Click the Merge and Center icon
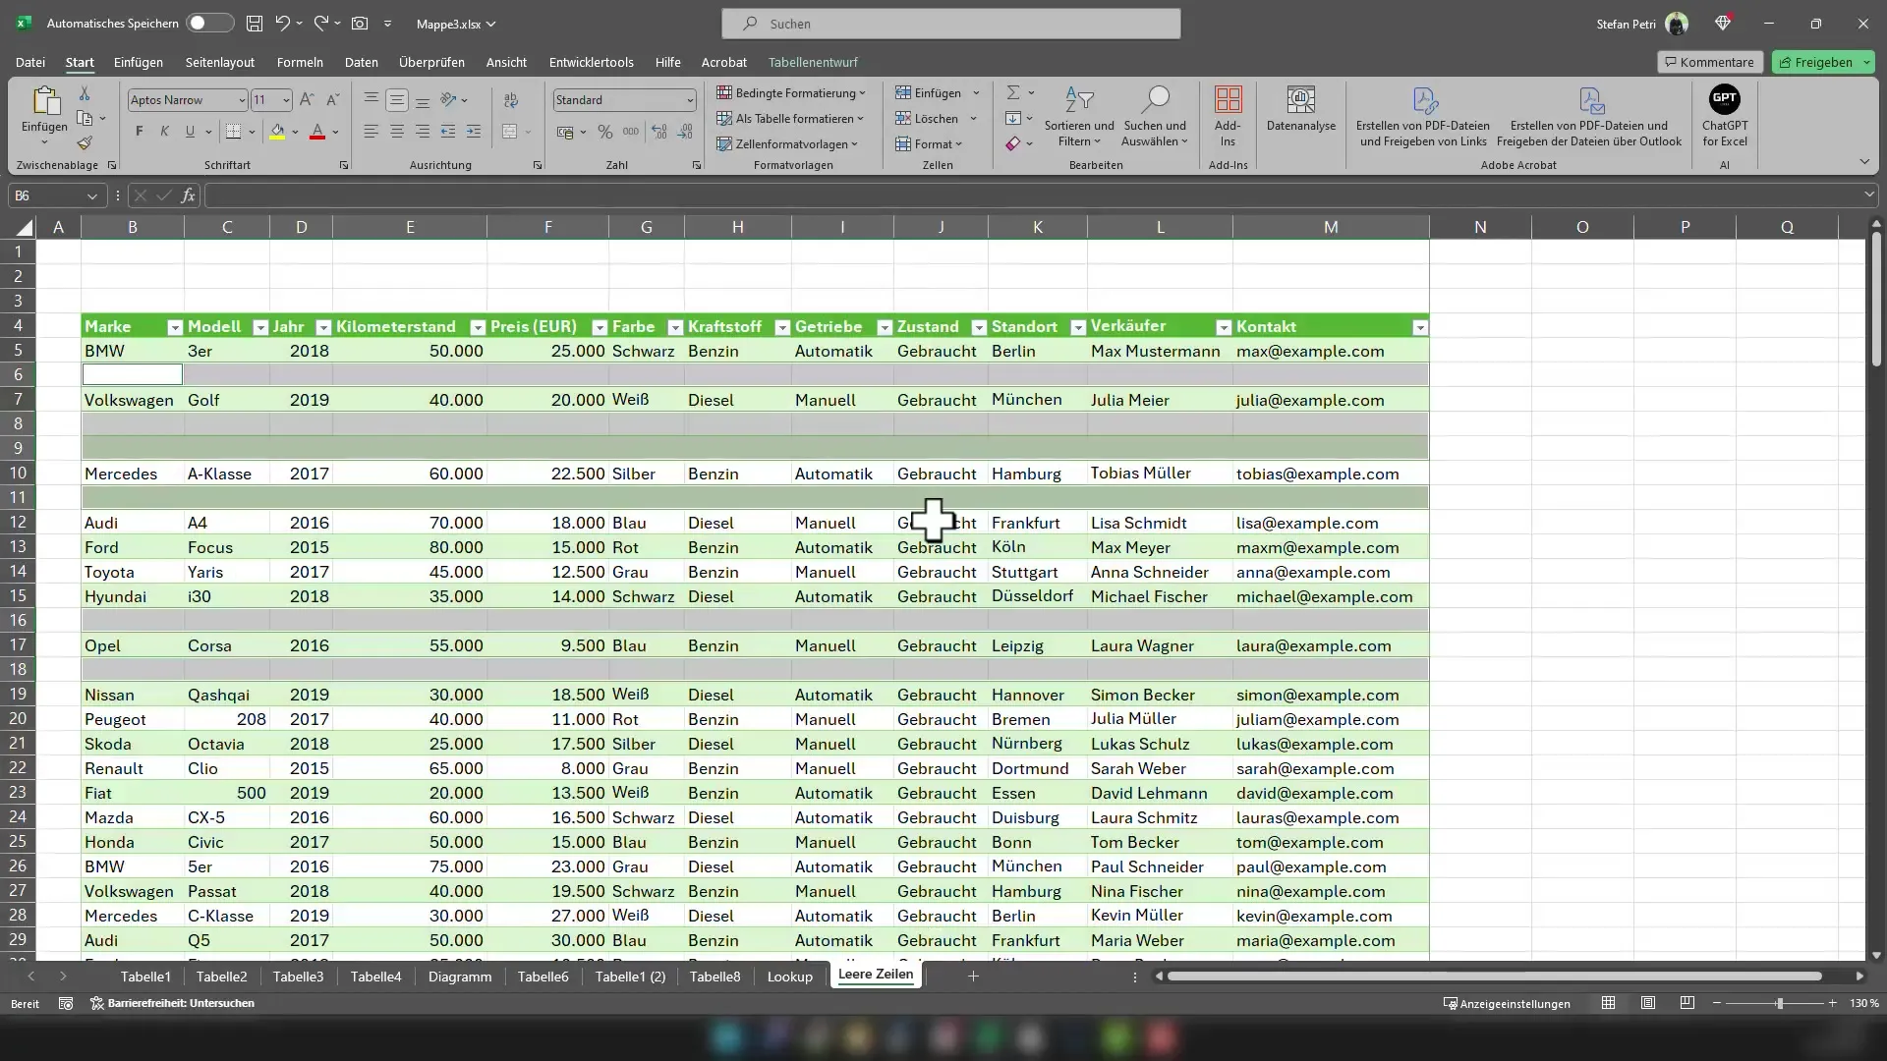This screenshot has width=1887, height=1061. coord(509,132)
